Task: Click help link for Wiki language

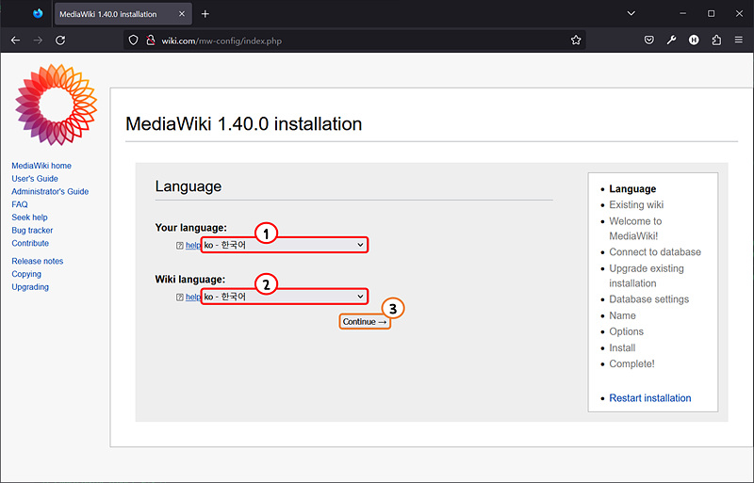Action: click(193, 297)
